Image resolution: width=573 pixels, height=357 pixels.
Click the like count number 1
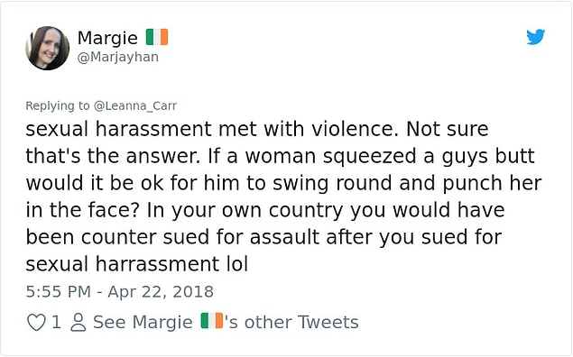[x=56, y=323]
